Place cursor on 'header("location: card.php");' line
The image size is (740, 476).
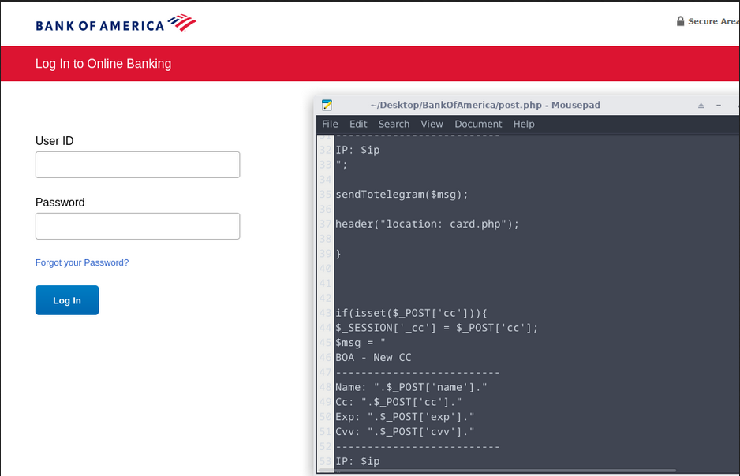427,225
